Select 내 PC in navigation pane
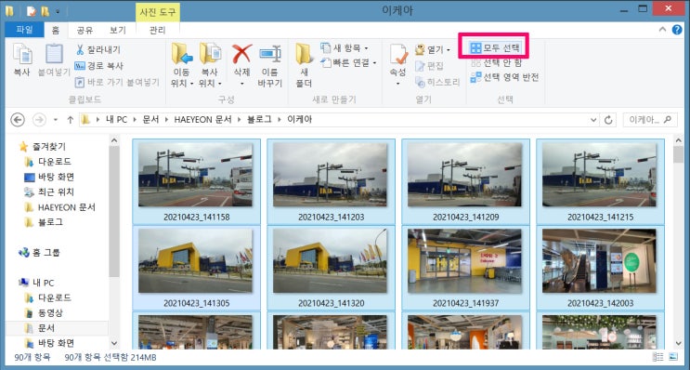This screenshot has width=690, height=370. pyautogui.click(x=36, y=283)
